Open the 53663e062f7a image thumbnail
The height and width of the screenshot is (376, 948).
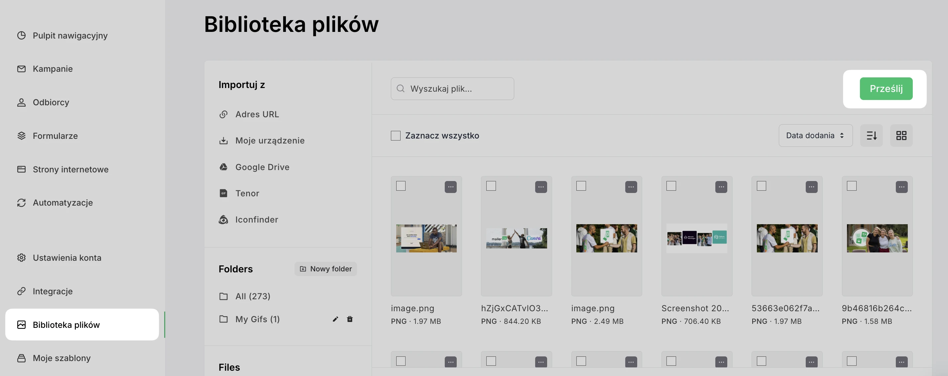[x=787, y=238]
